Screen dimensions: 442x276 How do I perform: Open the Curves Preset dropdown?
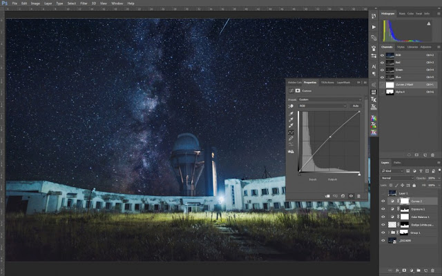pyautogui.click(x=330, y=99)
